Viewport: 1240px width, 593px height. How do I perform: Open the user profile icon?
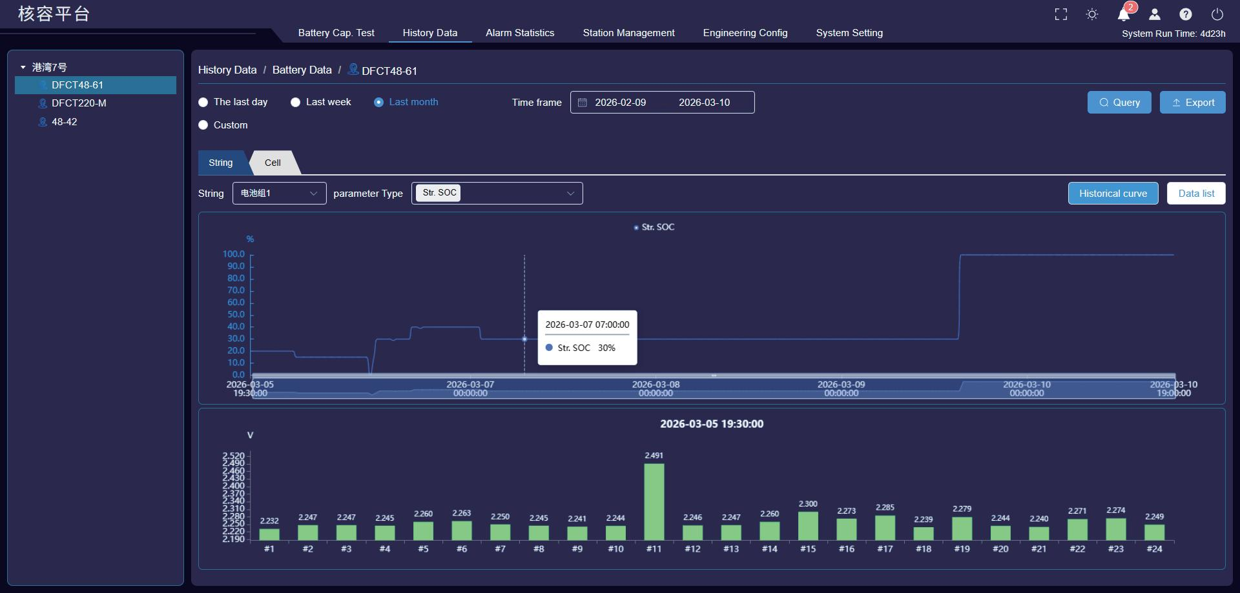point(1155,14)
